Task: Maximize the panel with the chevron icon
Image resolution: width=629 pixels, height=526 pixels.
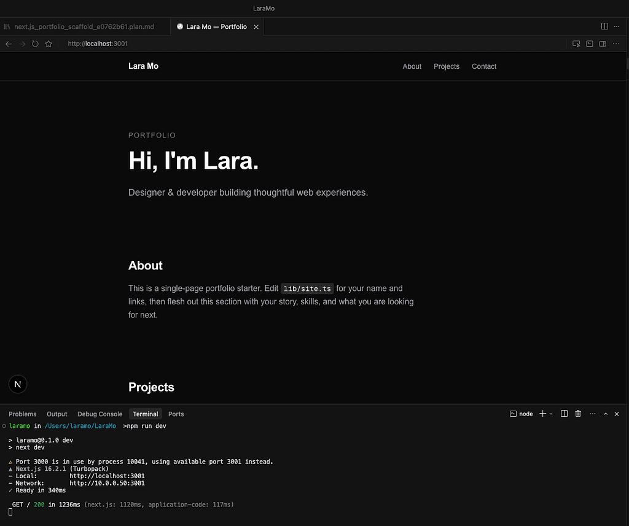Action: tap(605, 414)
